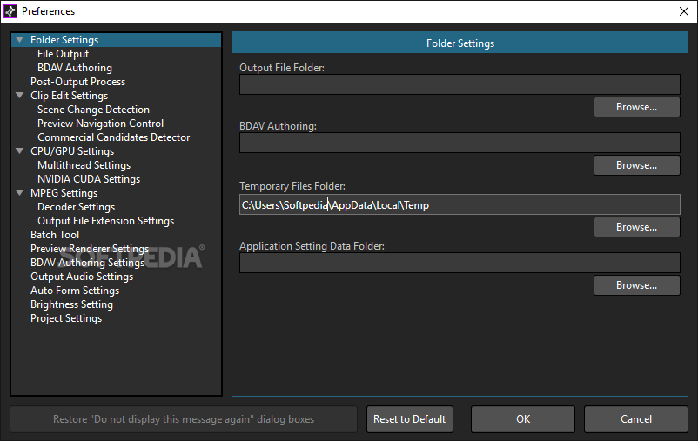This screenshot has width=698, height=441.
Task: Select Preview Navigation Control
Action: pos(100,124)
